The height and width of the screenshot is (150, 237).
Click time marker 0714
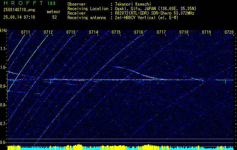click(93, 32)
